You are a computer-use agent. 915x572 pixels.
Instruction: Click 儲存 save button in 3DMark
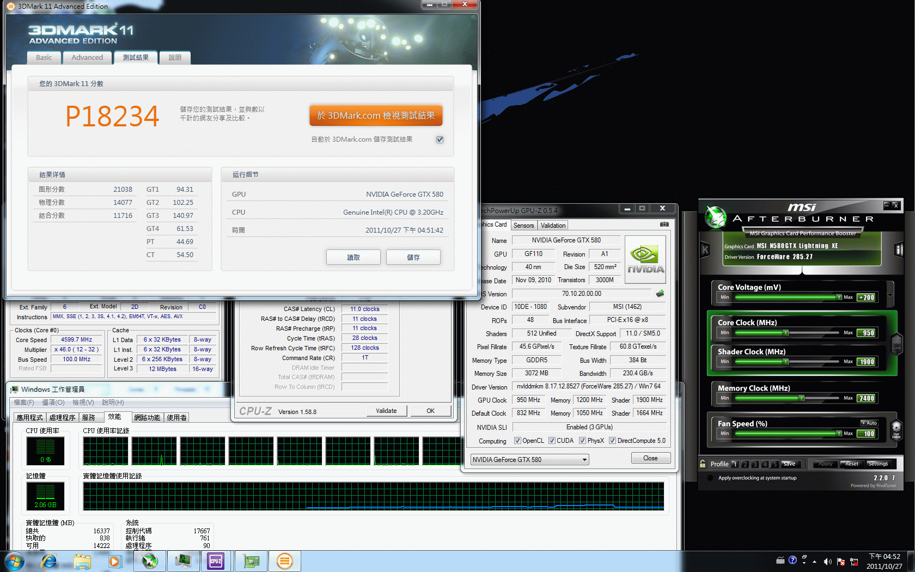pyautogui.click(x=413, y=257)
